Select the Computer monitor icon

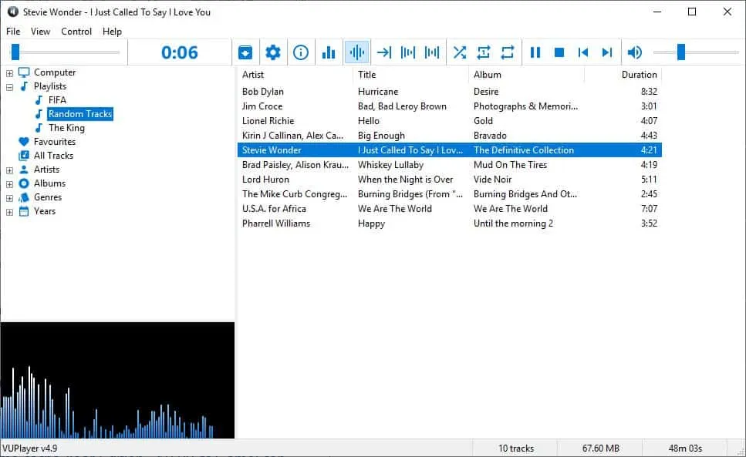pos(24,72)
